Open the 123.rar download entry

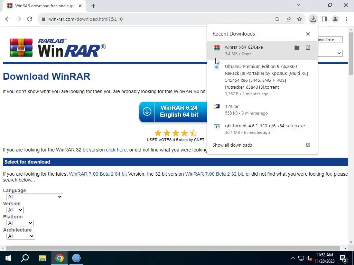click(262, 110)
